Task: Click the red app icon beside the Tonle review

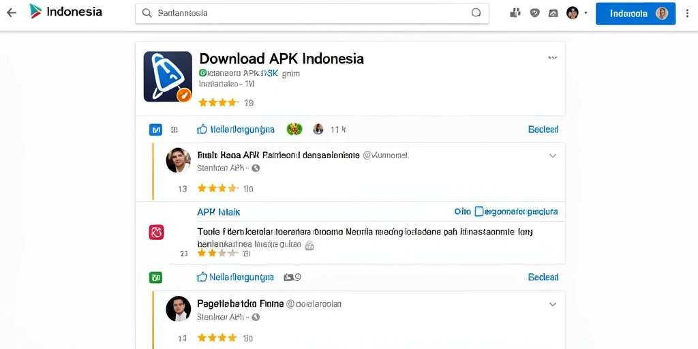Action: coord(156,232)
